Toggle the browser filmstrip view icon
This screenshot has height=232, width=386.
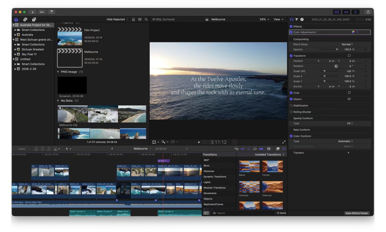click(x=140, y=19)
